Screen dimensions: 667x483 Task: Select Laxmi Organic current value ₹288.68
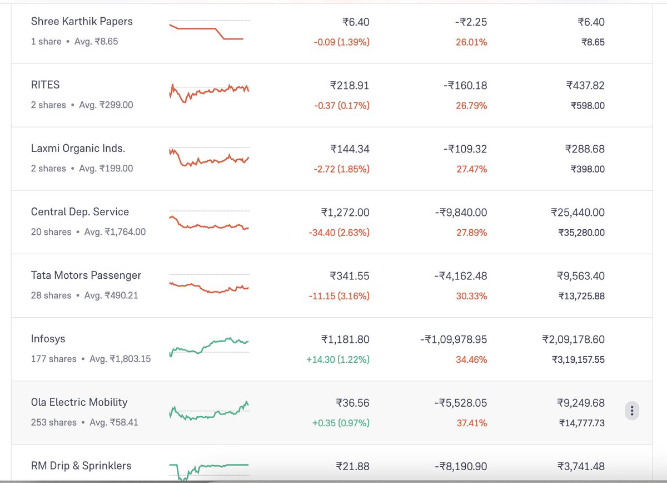point(585,149)
